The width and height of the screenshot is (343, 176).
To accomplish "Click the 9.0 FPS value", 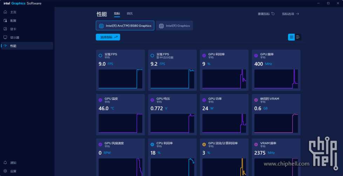I will [x=106, y=64].
